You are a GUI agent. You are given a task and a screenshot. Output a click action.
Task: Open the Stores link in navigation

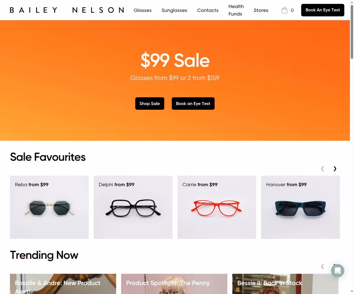coord(261,10)
